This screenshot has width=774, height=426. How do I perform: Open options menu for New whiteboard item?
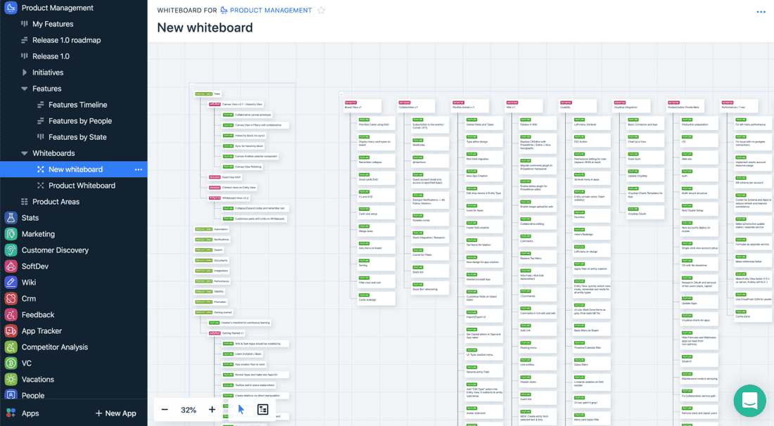(x=138, y=169)
